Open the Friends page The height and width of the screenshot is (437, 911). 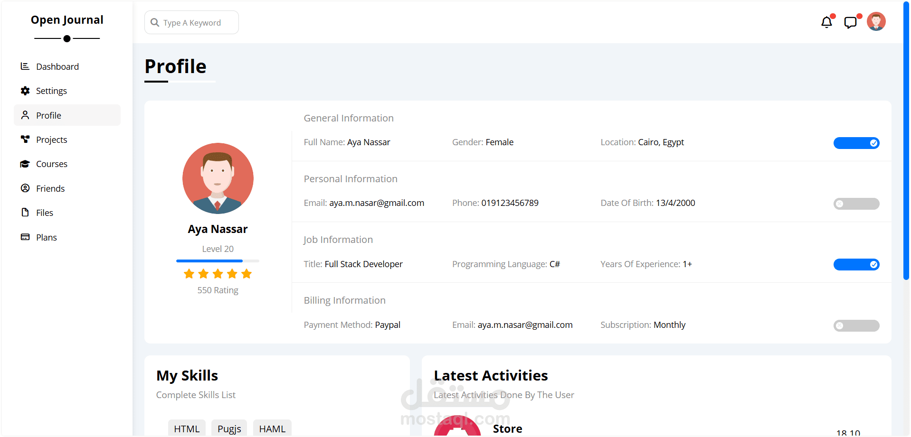[x=67, y=188]
